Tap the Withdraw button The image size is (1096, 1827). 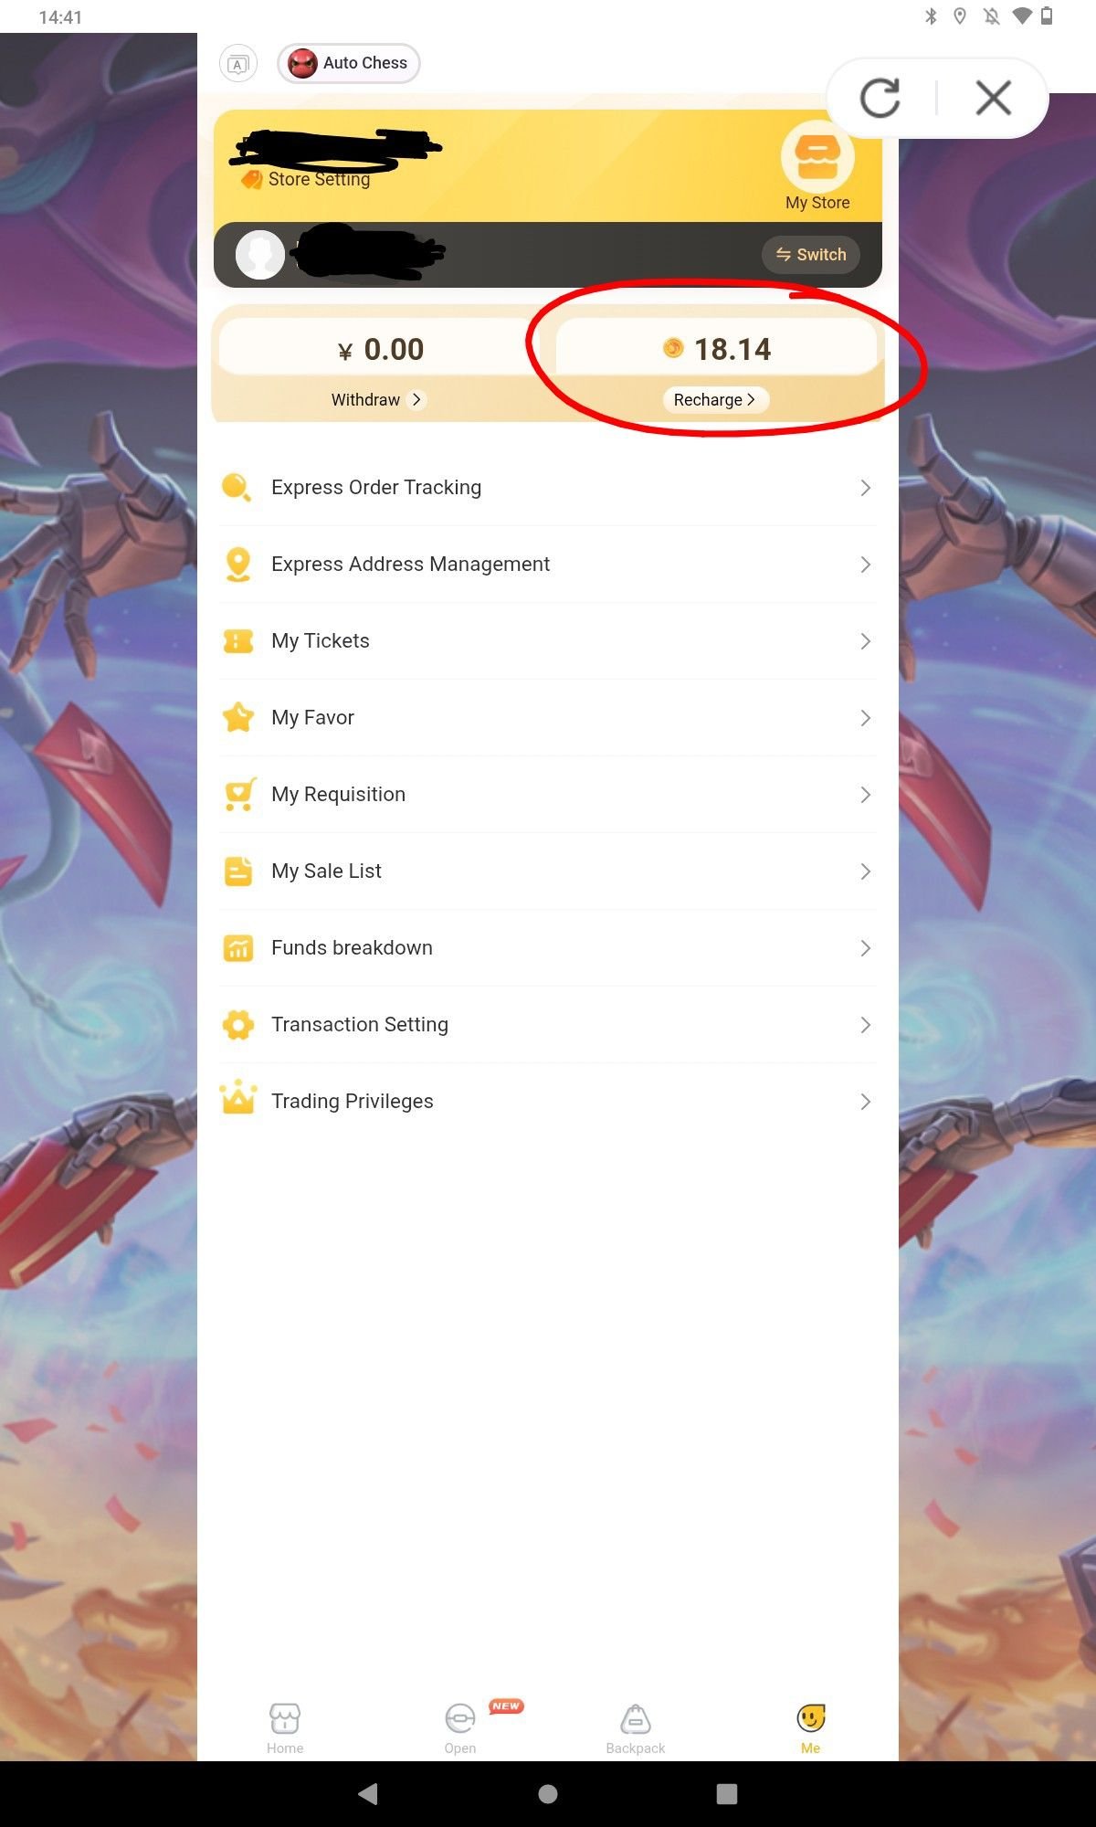(x=377, y=400)
